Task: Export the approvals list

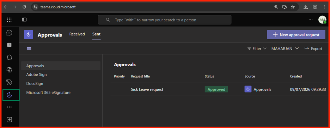Action: [x=313, y=49]
